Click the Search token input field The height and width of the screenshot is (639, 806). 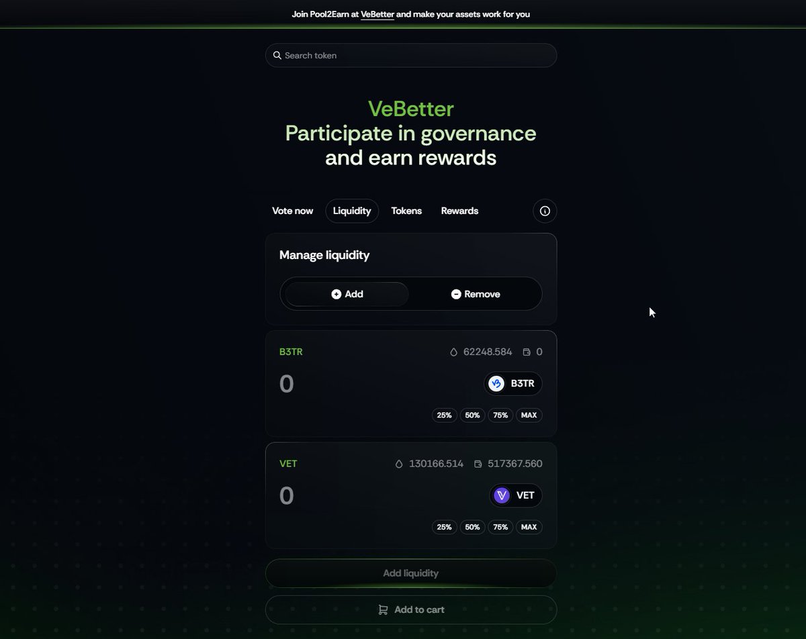click(x=410, y=55)
